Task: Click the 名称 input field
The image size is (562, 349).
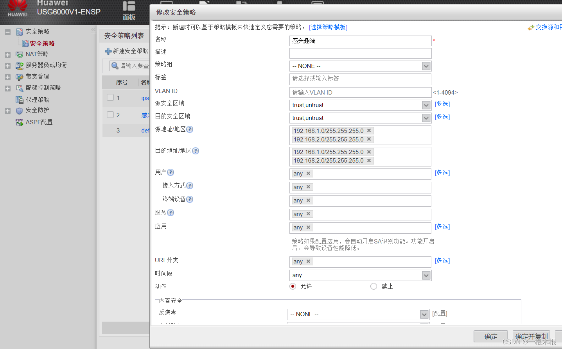Action: [360, 41]
